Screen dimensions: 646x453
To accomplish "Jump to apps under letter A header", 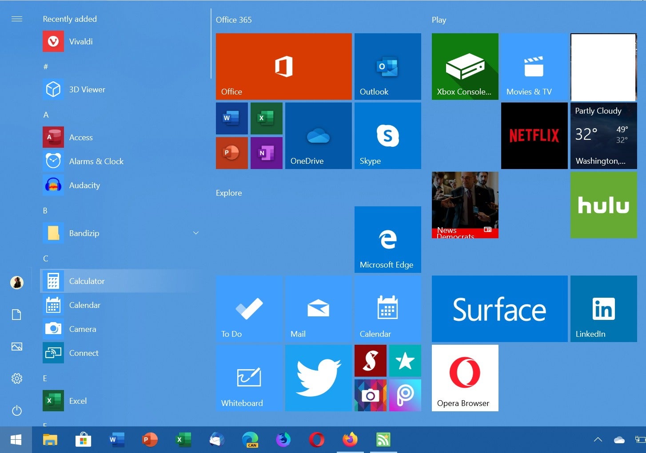I will click(x=46, y=114).
